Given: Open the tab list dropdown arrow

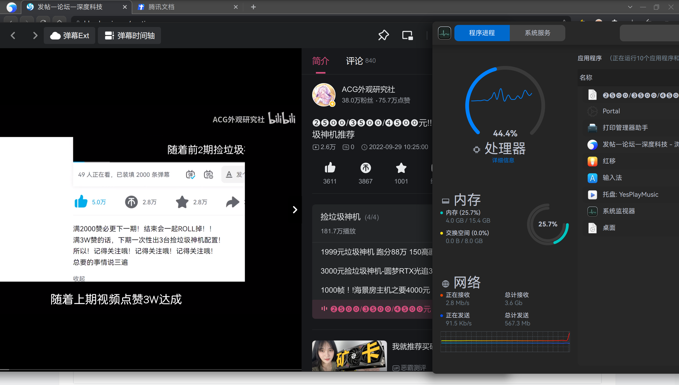Looking at the screenshot, I should 630,7.
